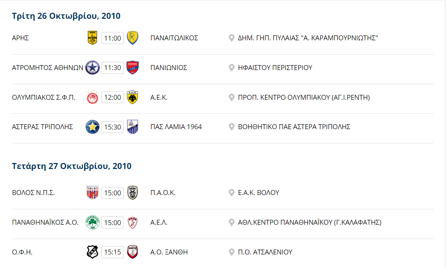Click the ΠΑΝΙΩΝΙΟΣ red-blue shield crest
This screenshot has width=446, height=268.
(133, 67)
